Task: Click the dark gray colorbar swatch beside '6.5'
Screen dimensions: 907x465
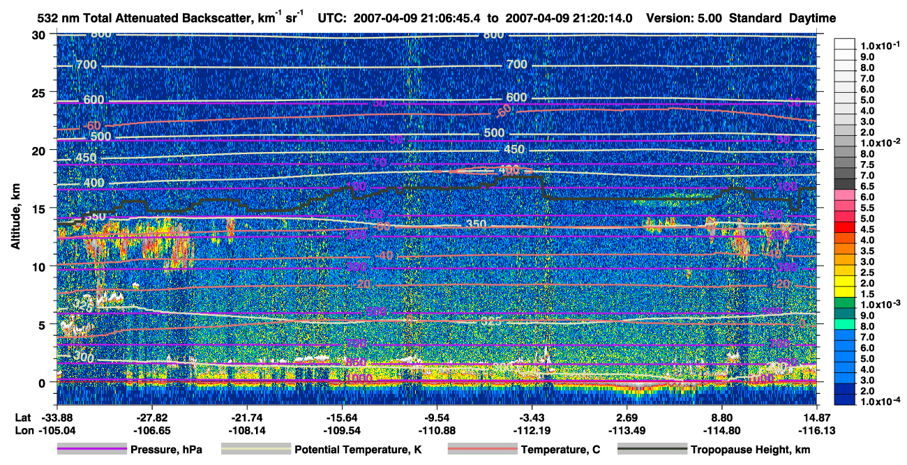Action: (844, 183)
